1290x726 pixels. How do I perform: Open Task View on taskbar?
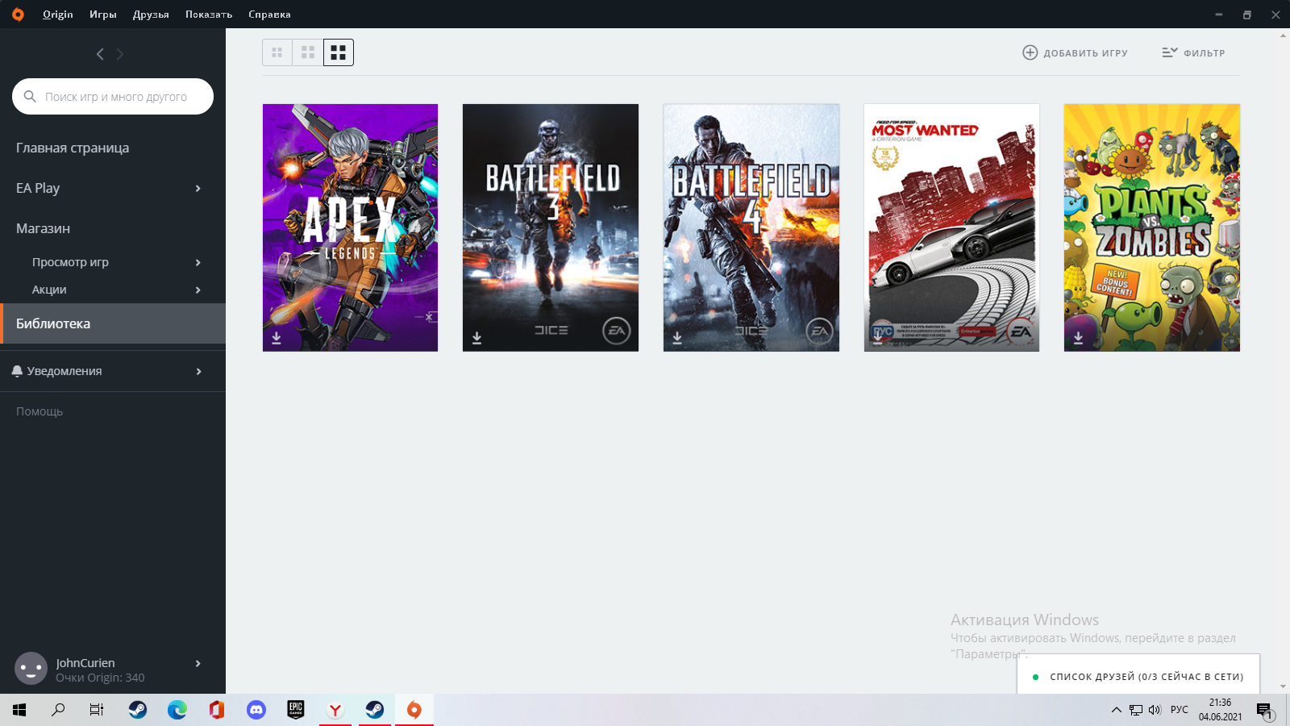point(97,710)
